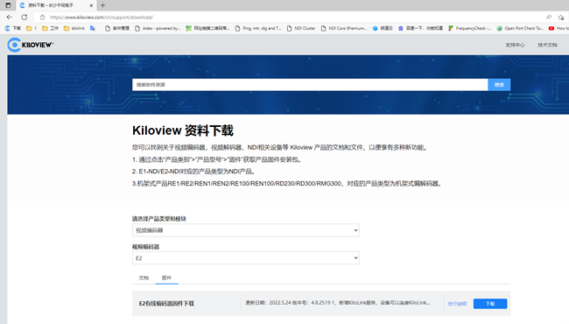Image resolution: width=569 pixels, height=324 pixels.
Task: Open the 'Ping, mtr, dig' bookmark
Action: pos(258,28)
